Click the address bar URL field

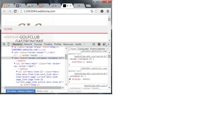tap(54, 11)
